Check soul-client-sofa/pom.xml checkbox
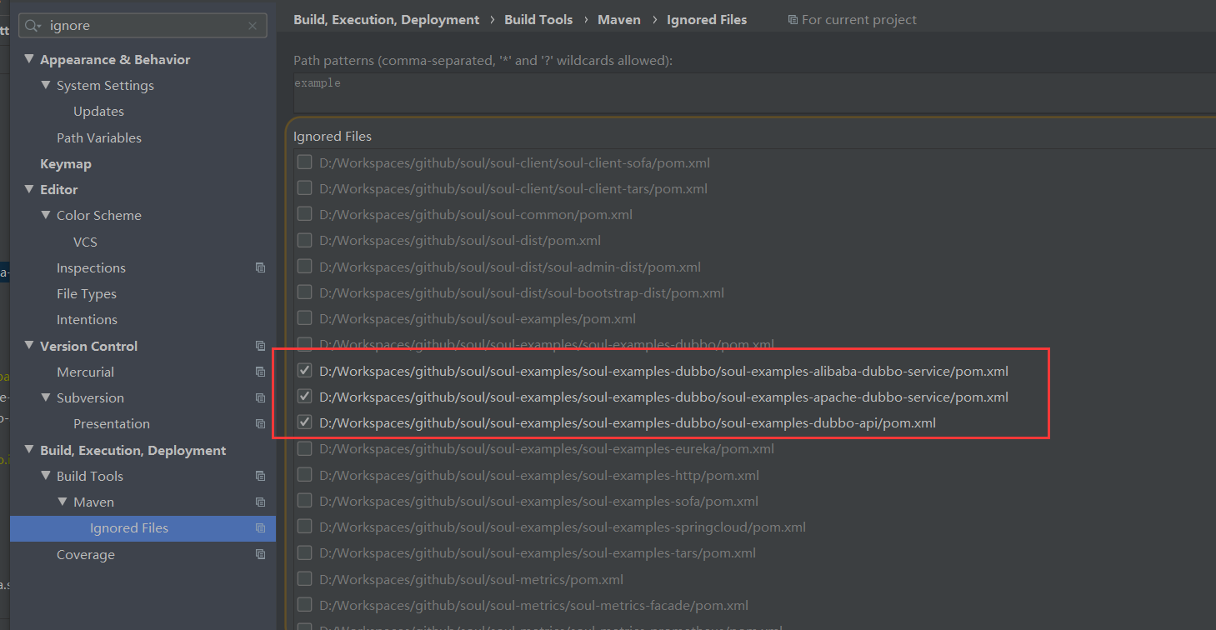 305,162
